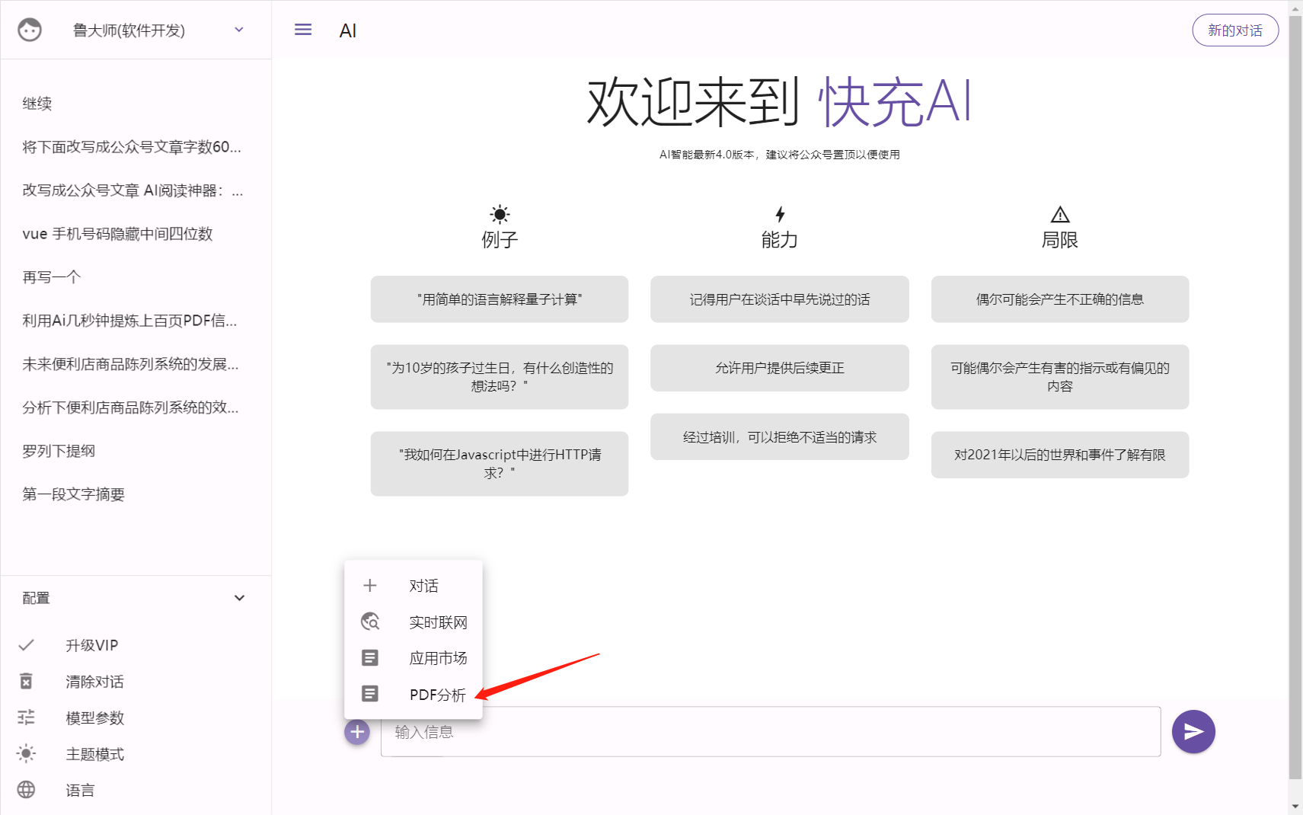1303x815 pixels.
Task: Select 实时联网 in popup menu
Action: pyautogui.click(x=439, y=622)
